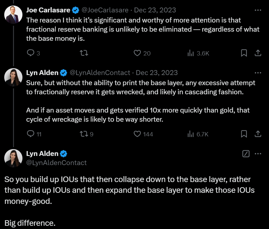Open the Dec 23, 2023 timestamp on Joe's tweet

155,10
